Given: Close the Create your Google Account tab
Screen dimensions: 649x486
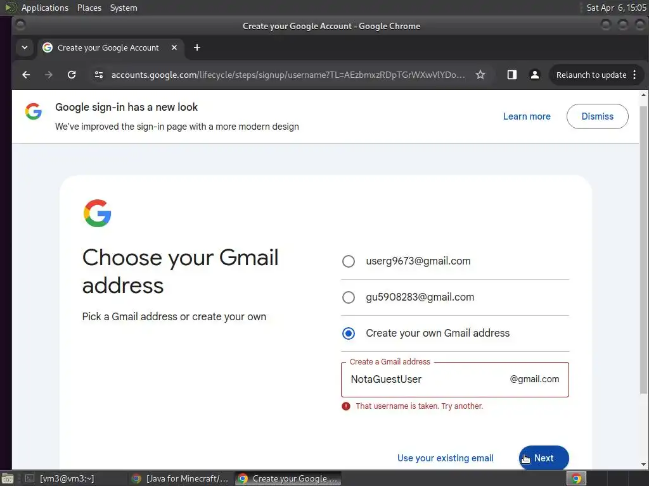Looking at the screenshot, I should [174, 47].
